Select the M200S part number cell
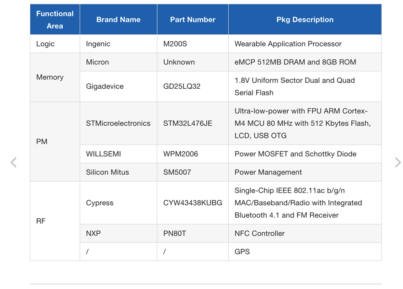This screenshot has height=289, width=403. tap(175, 44)
